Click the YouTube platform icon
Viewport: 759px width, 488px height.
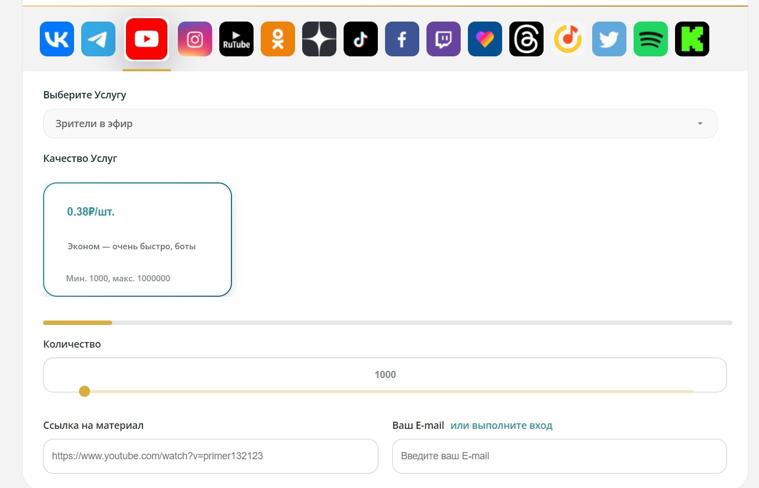(147, 39)
